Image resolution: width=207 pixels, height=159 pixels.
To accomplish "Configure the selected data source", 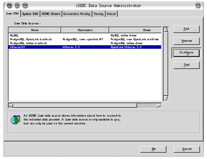I will [186, 53].
